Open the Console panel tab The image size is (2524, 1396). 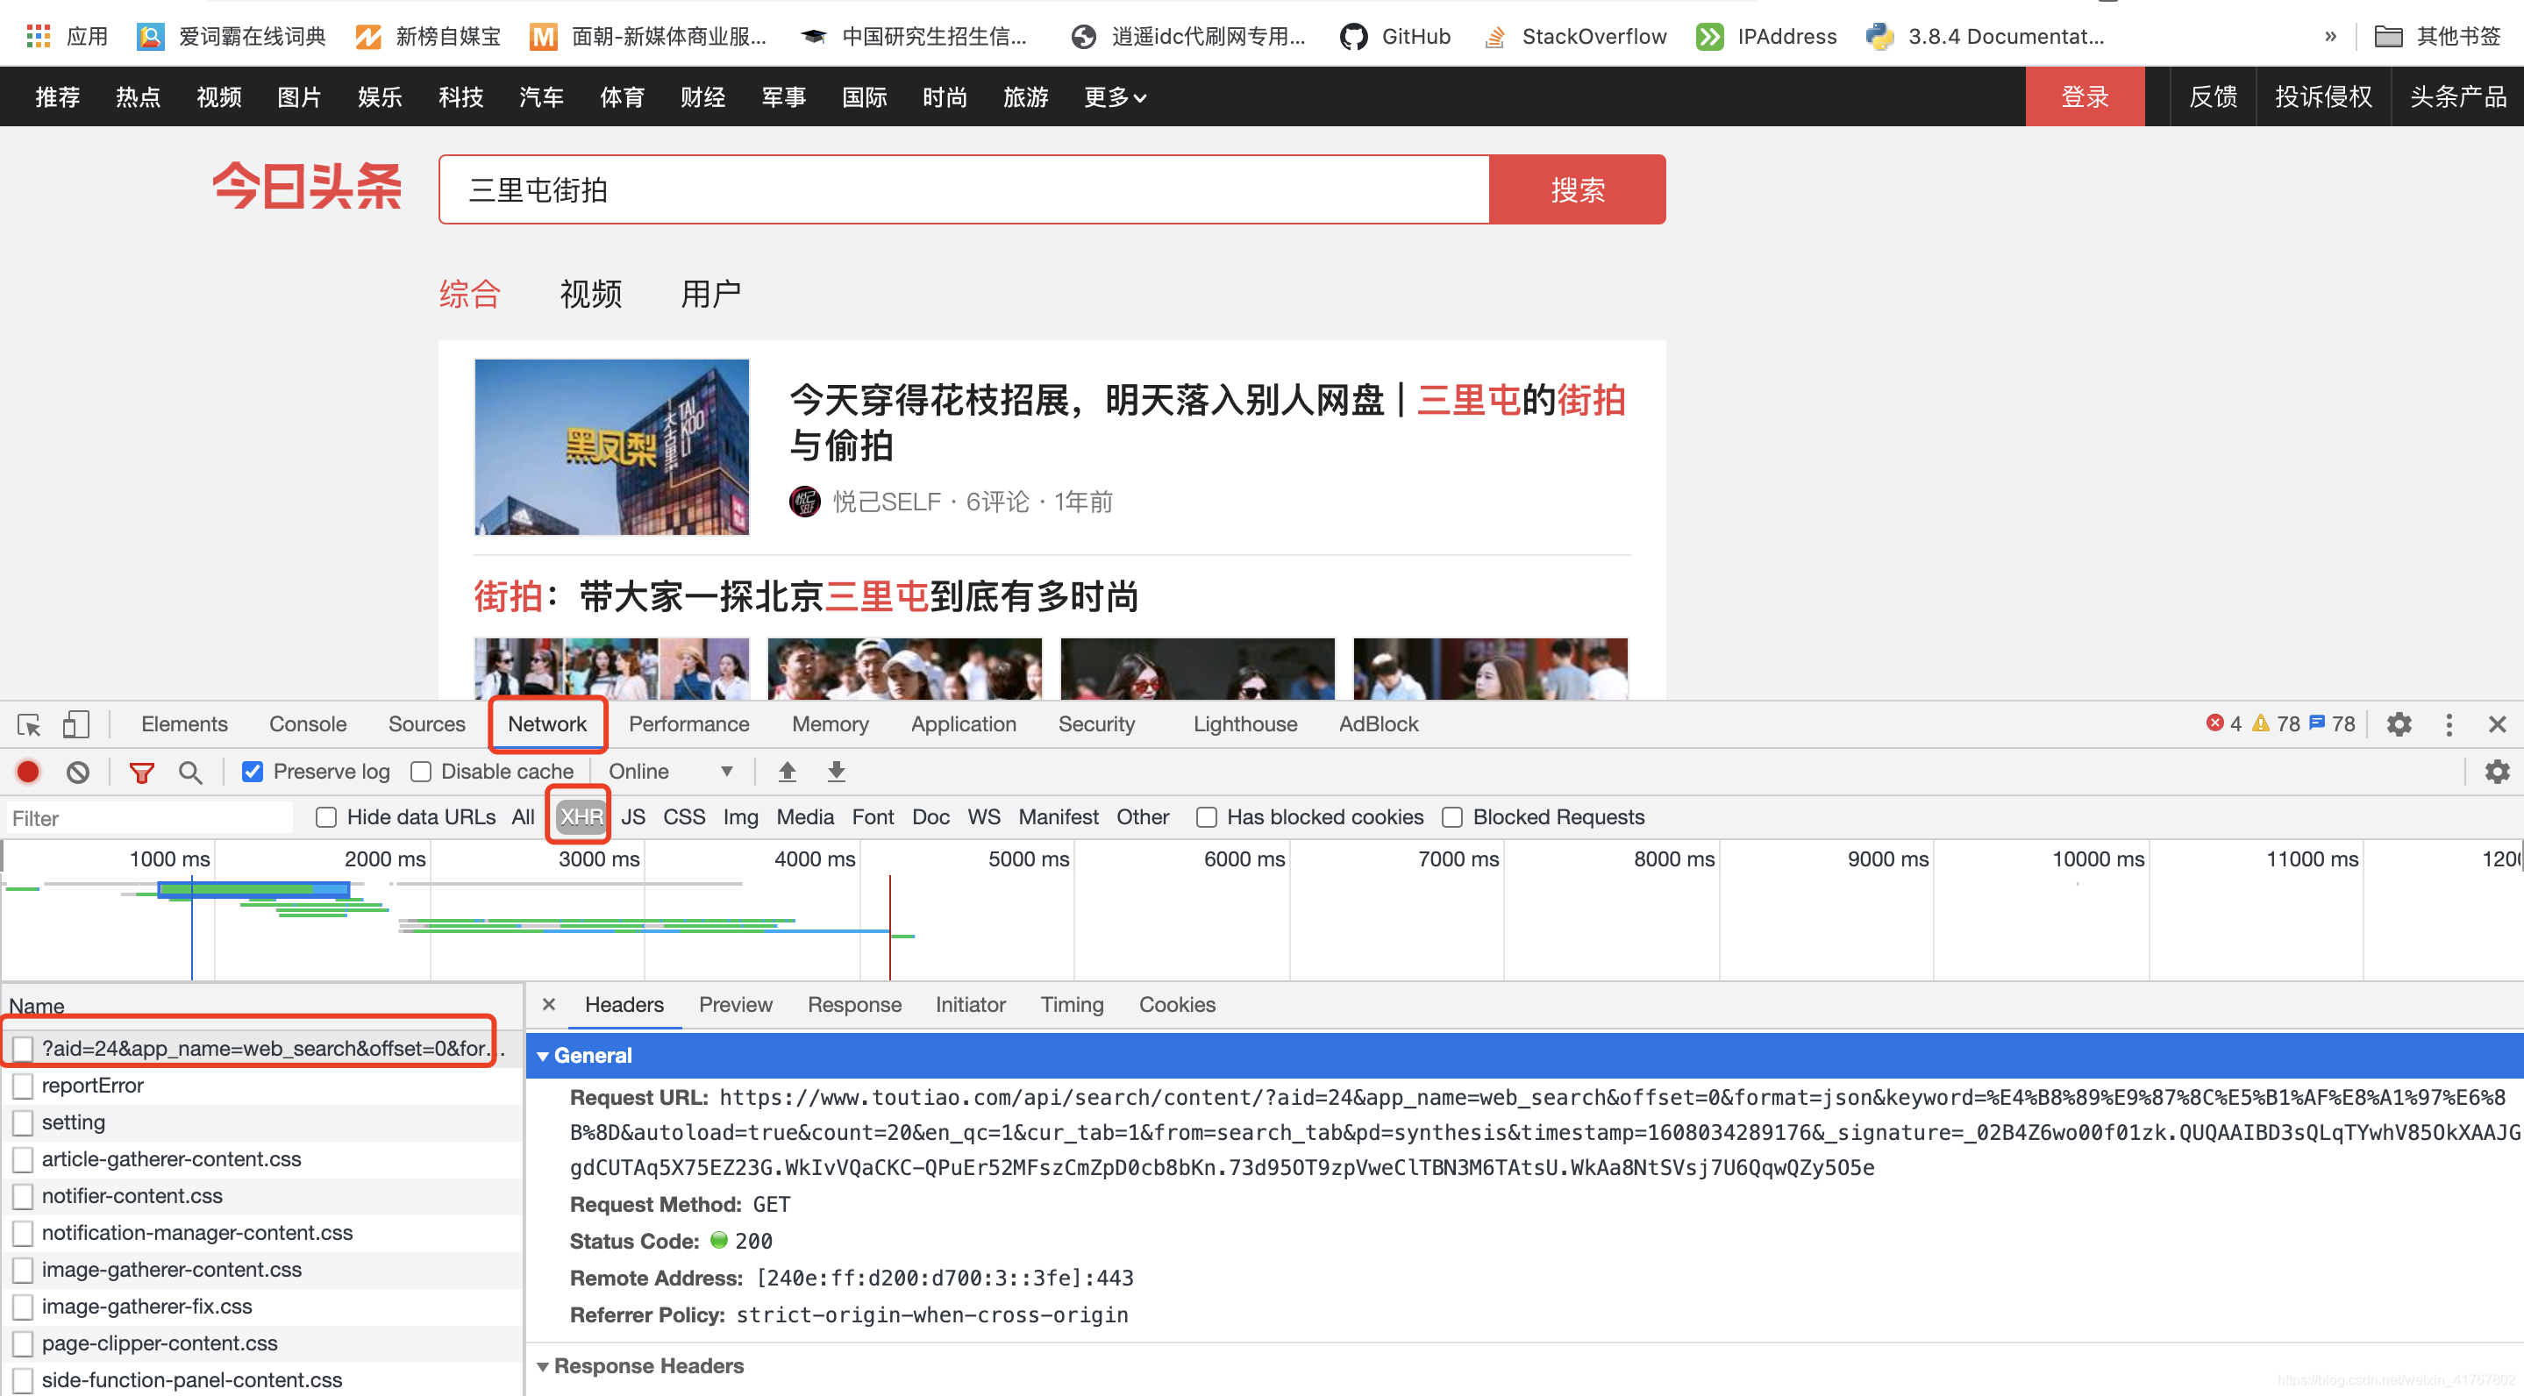[x=307, y=724]
